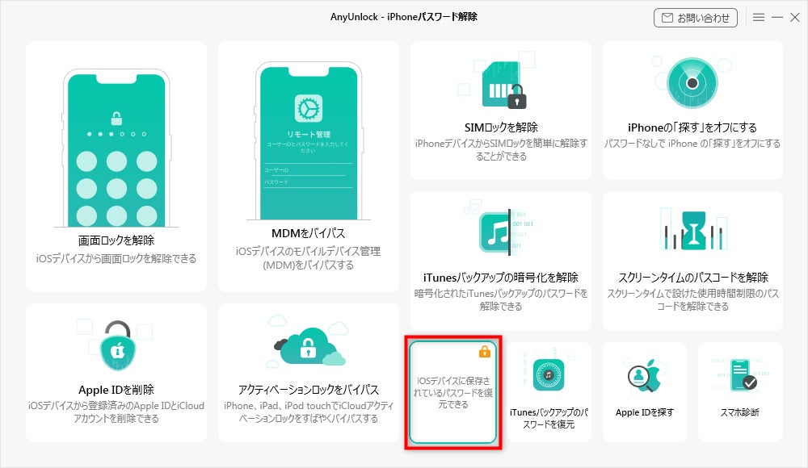
Task: Click the orange lock badge icon
Action: tap(484, 352)
